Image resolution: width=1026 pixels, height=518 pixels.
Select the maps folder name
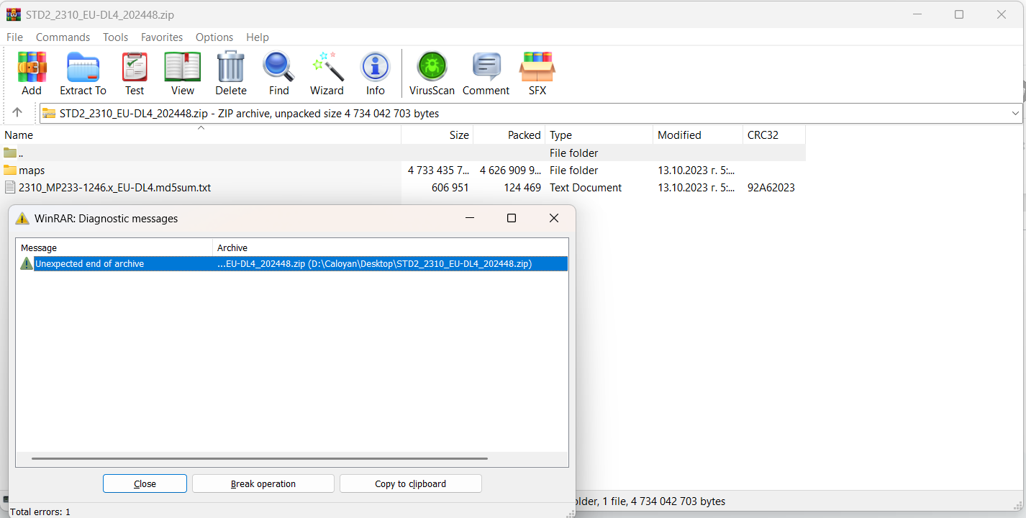pyautogui.click(x=32, y=171)
